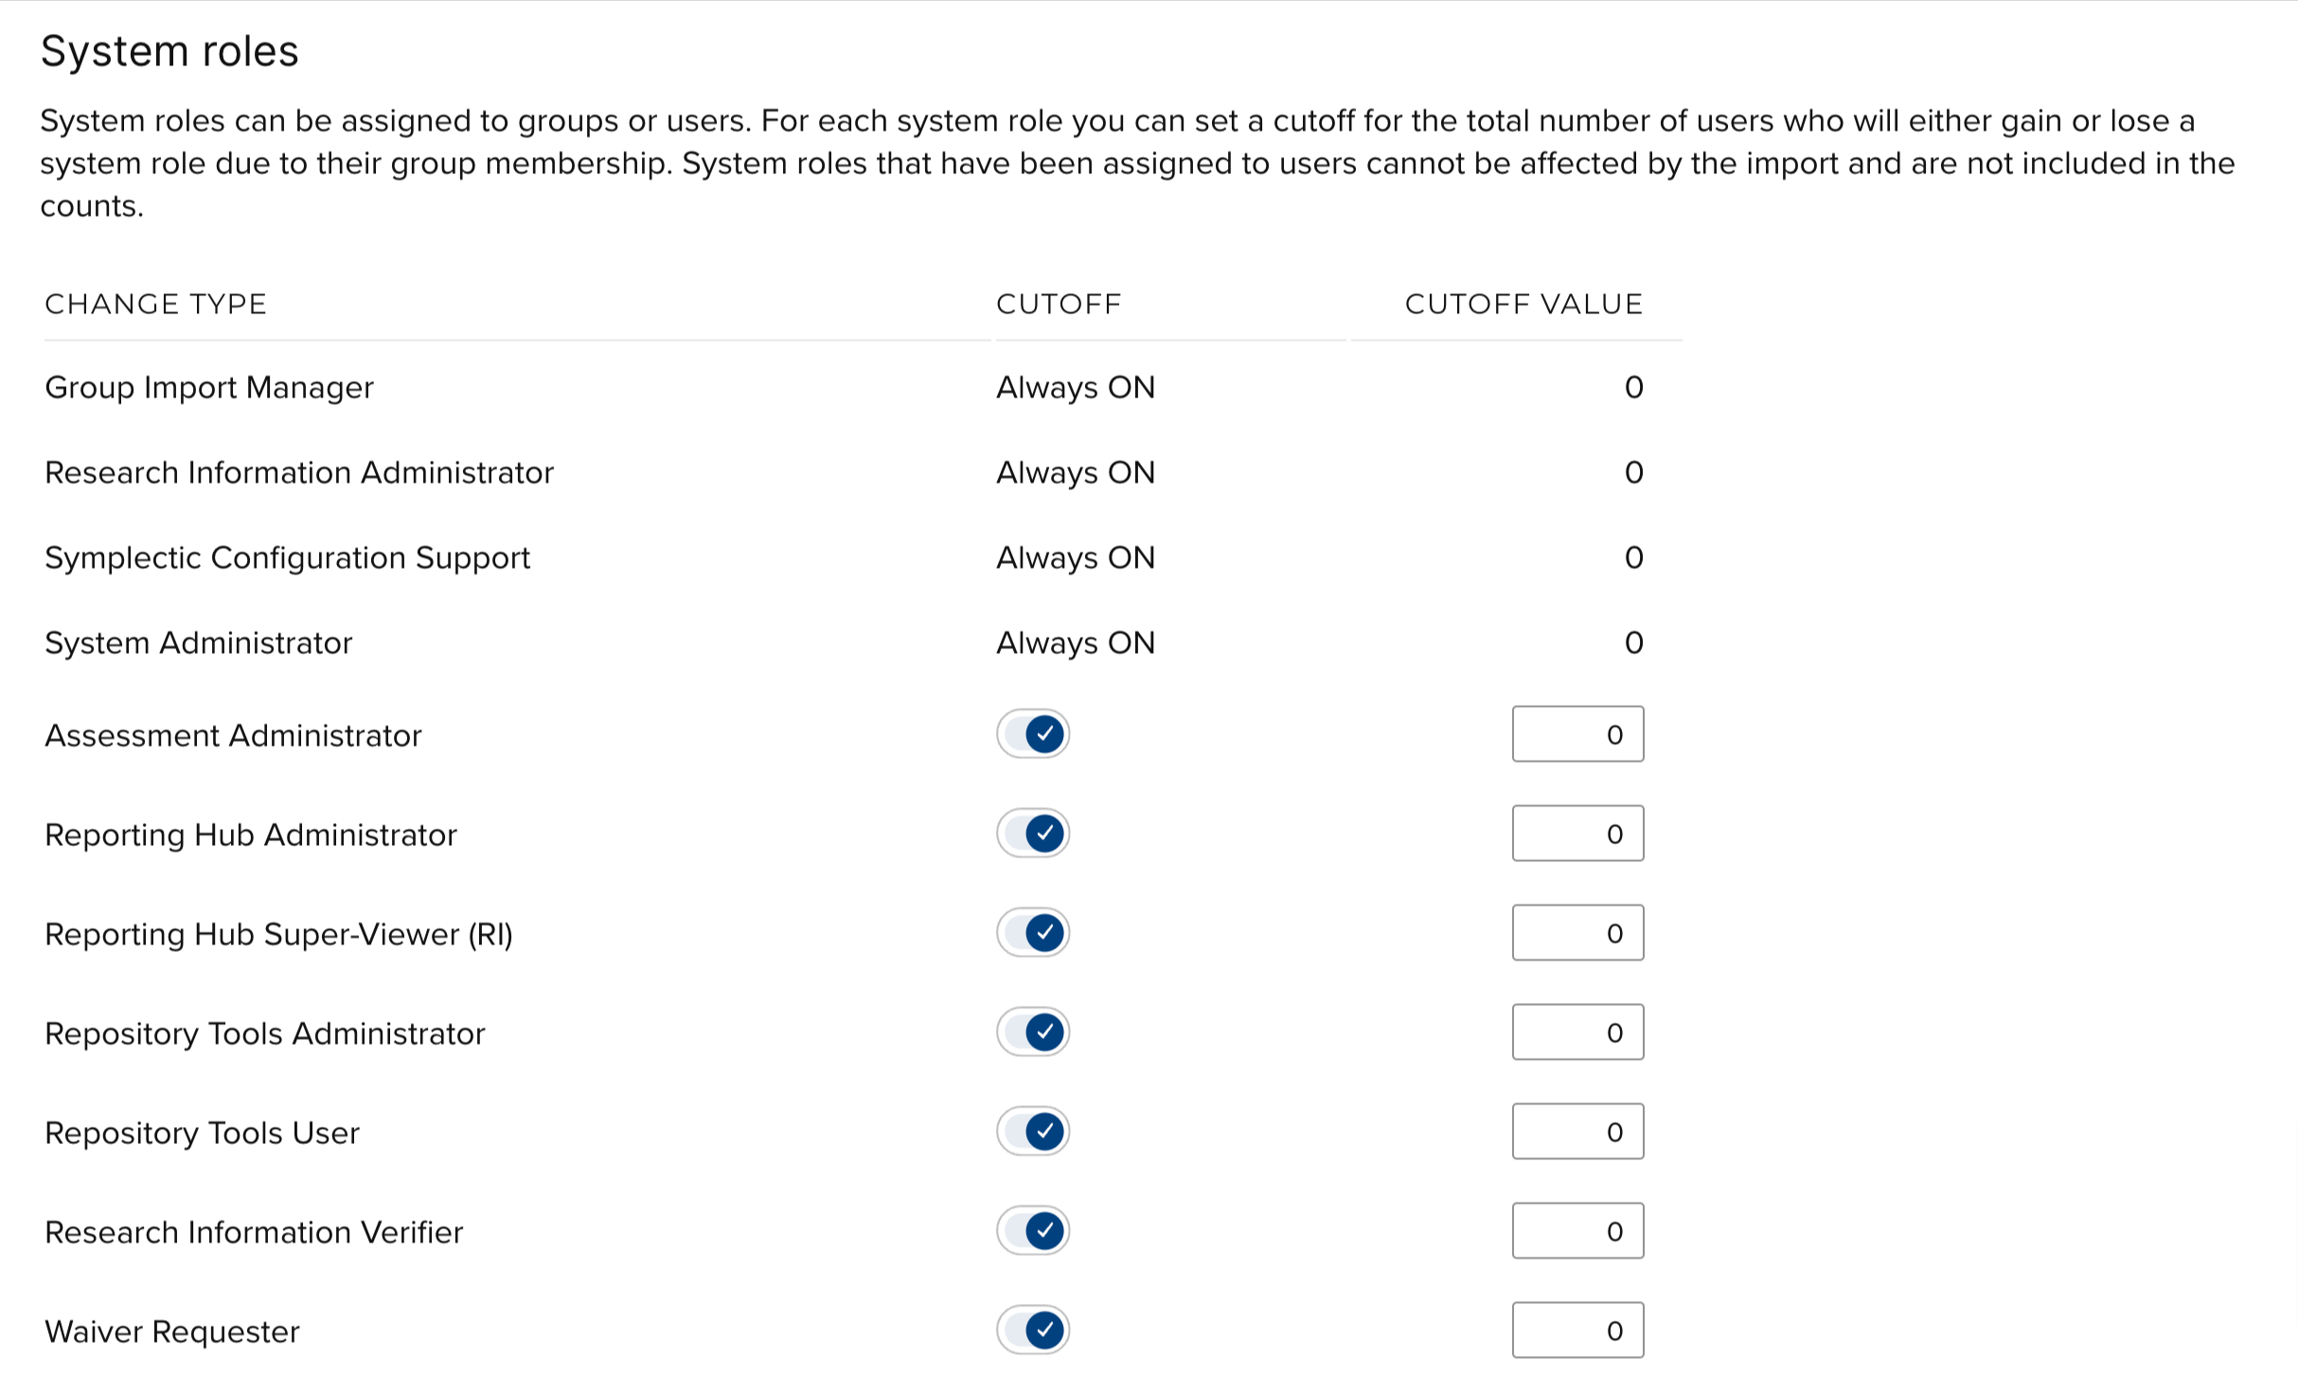Click the CUTOFF column header
The image size is (2298, 1391).
[1059, 304]
